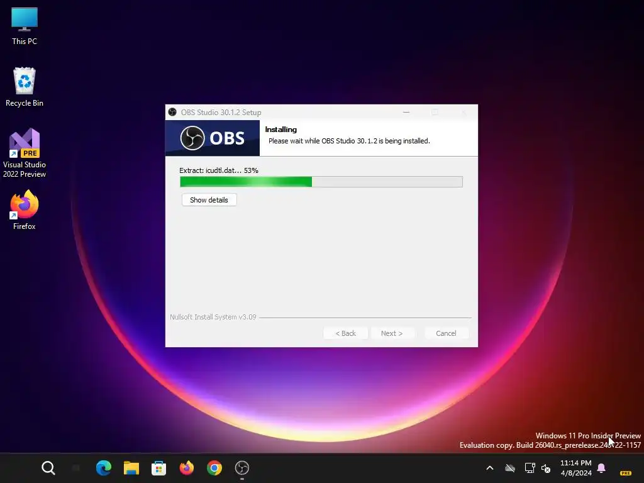
Task: Open the network status tray icon
Action: click(530, 468)
